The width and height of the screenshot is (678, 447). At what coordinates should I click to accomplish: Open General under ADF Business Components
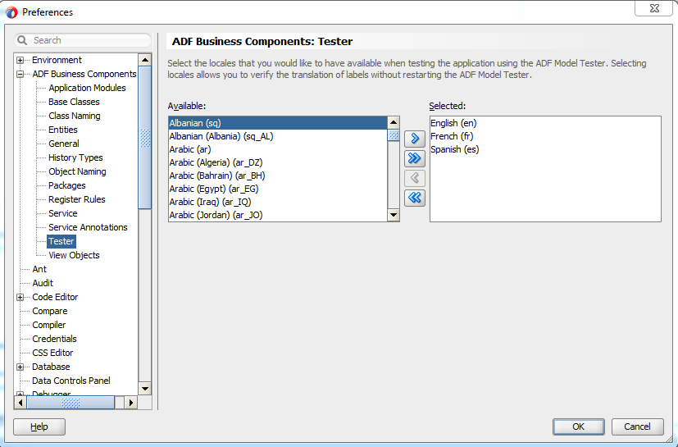coord(64,144)
